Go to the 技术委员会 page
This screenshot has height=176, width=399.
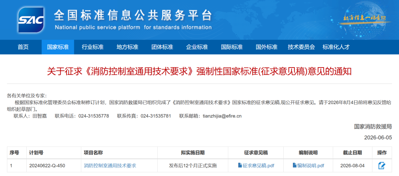click(301, 47)
